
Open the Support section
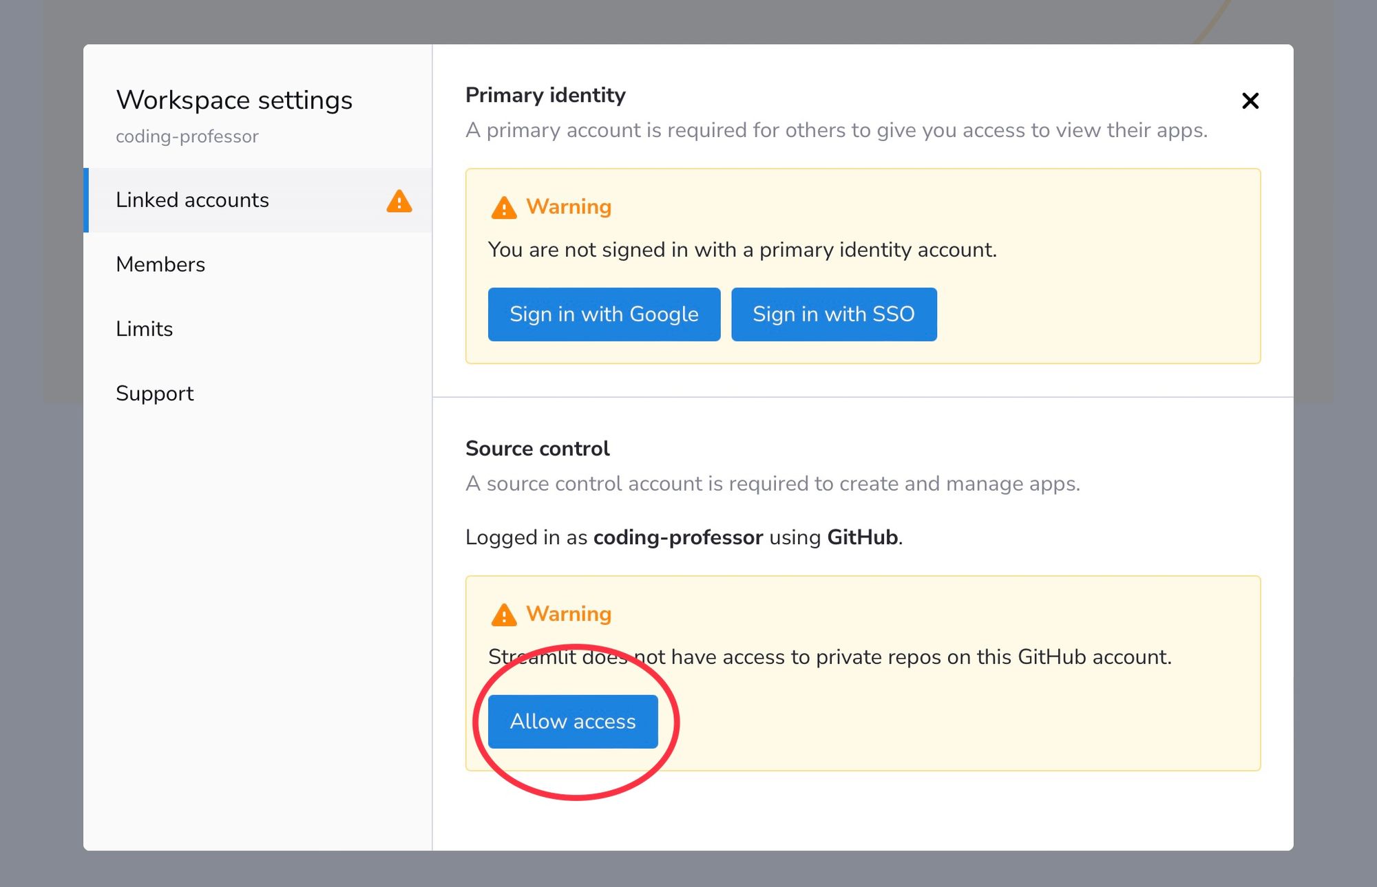click(x=154, y=394)
